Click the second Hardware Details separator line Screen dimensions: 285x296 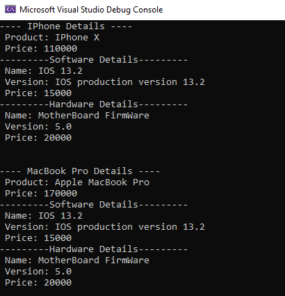pos(94,249)
